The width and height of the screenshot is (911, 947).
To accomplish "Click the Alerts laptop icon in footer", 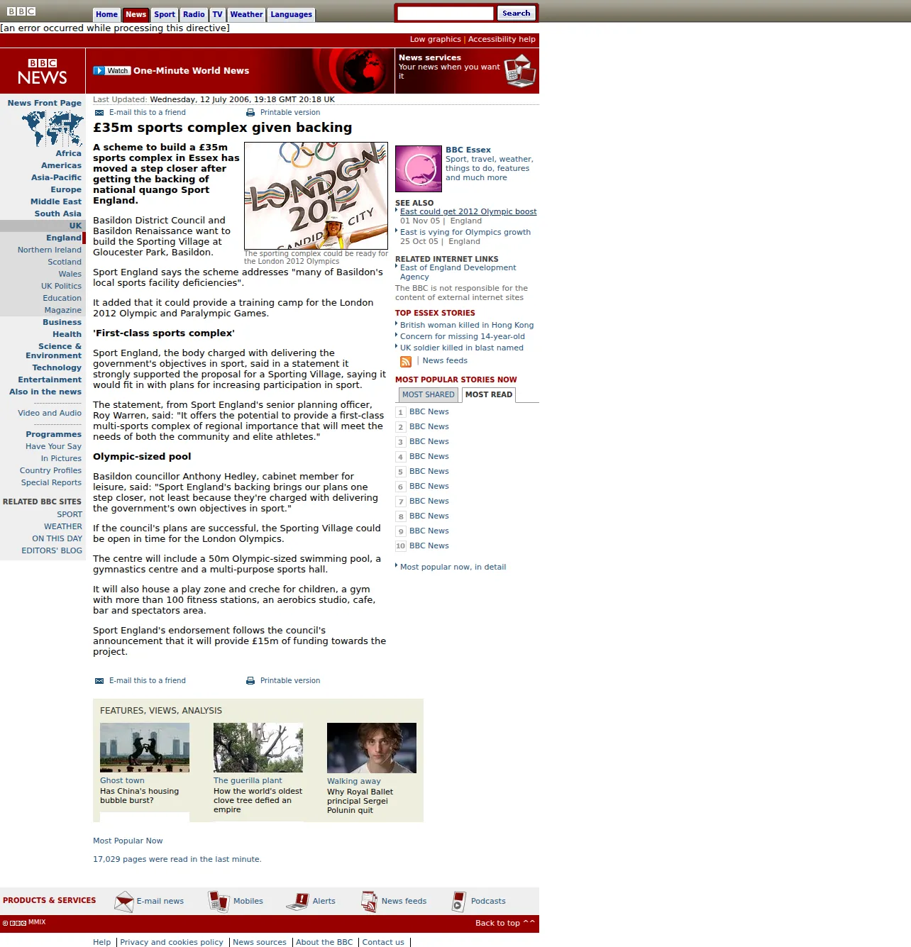I will click(x=297, y=902).
